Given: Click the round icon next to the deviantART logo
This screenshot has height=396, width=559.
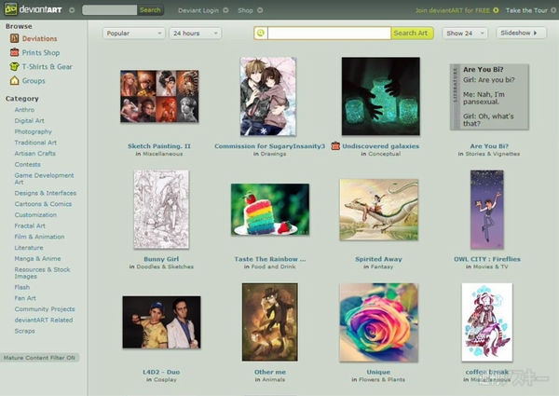Looking at the screenshot, I should click(x=72, y=10).
